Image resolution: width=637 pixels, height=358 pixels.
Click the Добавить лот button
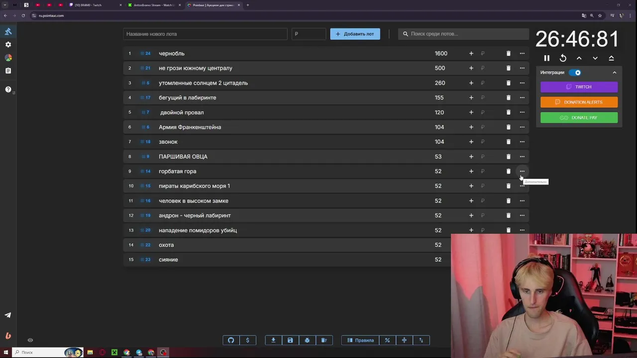pos(355,34)
